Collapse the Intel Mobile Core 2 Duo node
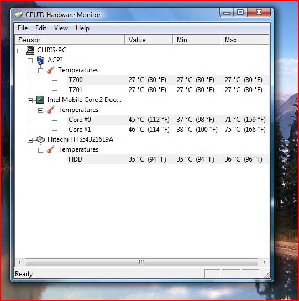The height and width of the screenshot is (301, 299). (x=30, y=100)
